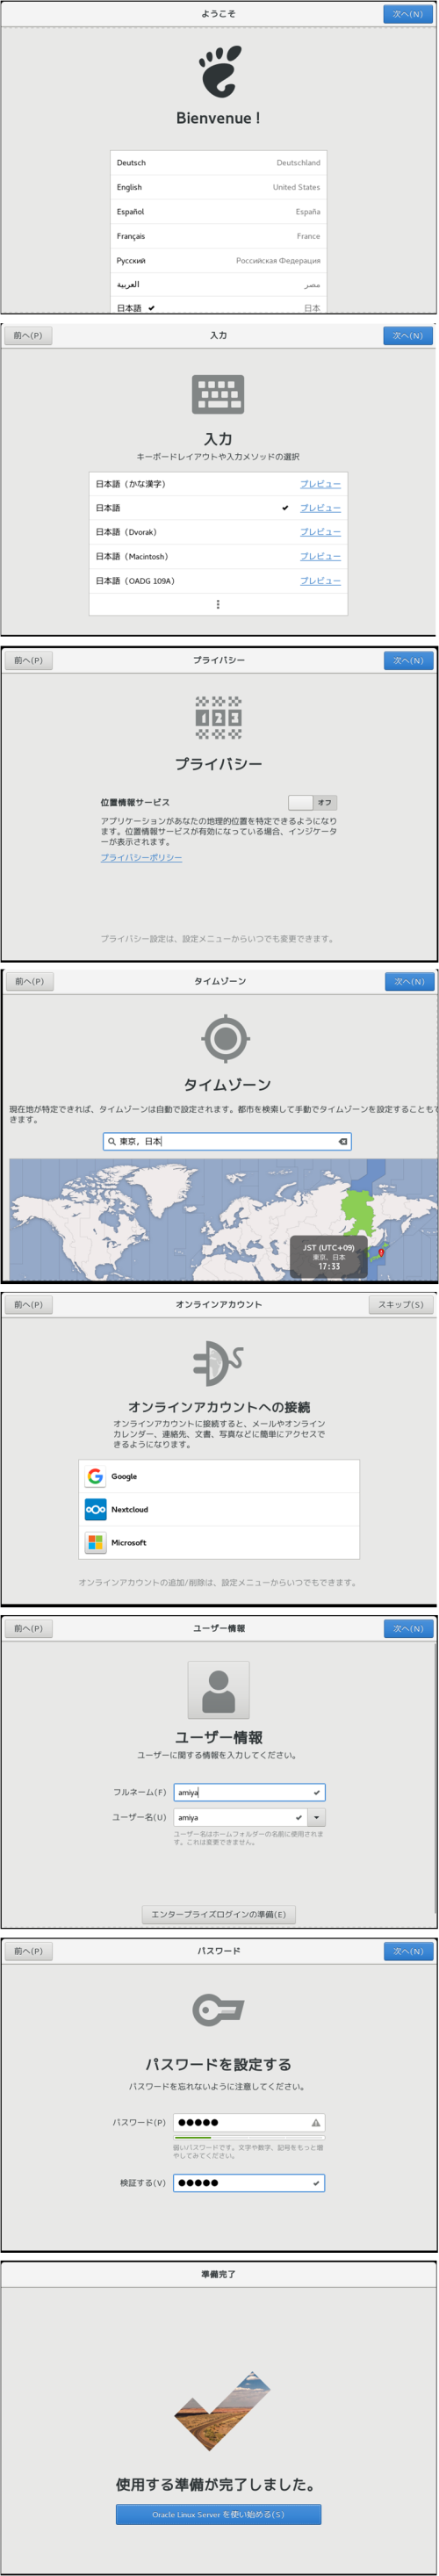439x2576 pixels.
Task: Choose Français from the language list
Action: tap(218, 236)
